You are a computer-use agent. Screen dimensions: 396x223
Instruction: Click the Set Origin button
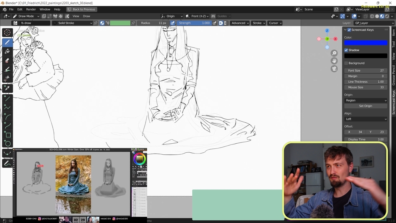366,106
